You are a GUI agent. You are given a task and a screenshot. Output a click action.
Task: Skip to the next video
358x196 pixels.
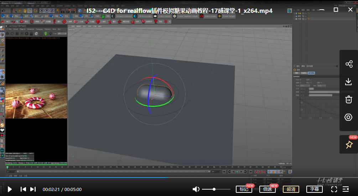click(33, 189)
